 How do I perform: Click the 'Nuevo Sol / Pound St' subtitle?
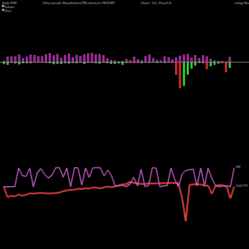coord(156,3)
